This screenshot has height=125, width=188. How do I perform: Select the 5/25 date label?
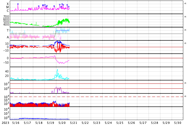point(120,123)
